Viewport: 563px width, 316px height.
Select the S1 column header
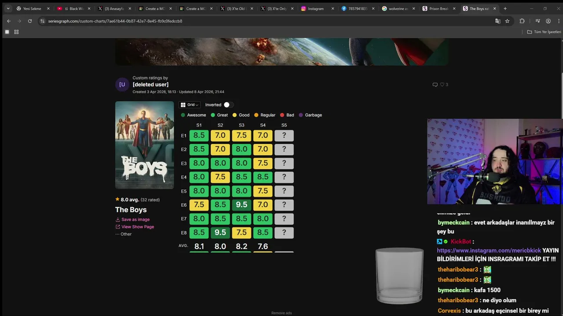[x=199, y=125]
